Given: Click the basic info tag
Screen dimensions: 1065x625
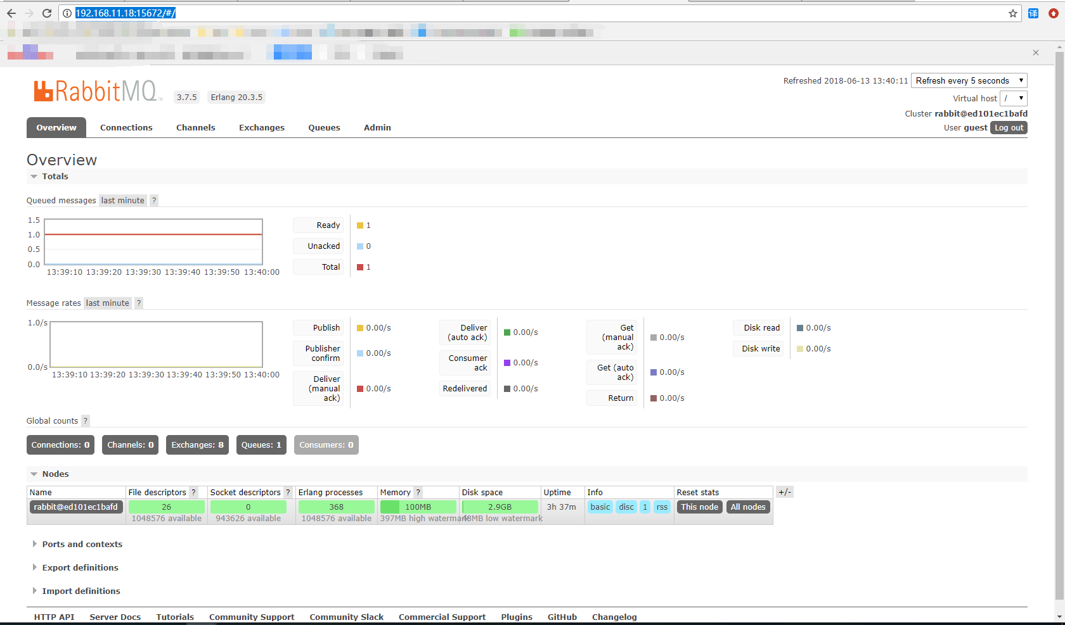Looking at the screenshot, I should click(600, 507).
